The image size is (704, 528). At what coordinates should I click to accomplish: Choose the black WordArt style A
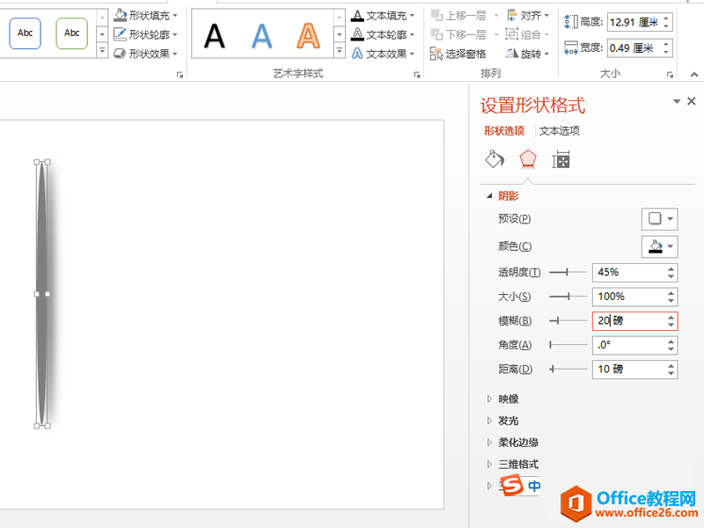pos(215,35)
